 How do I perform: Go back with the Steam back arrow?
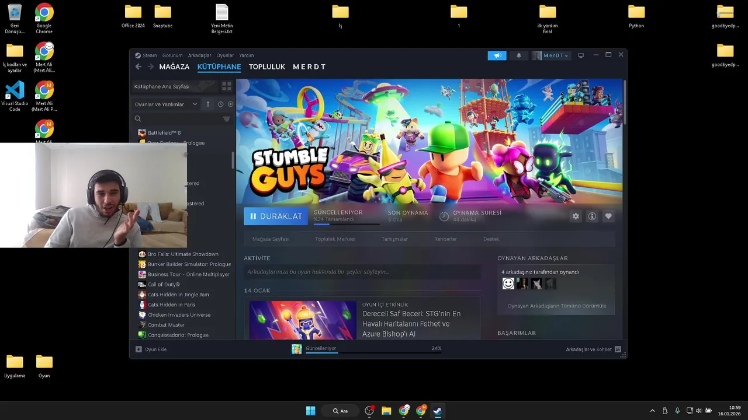(x=138, y=66)
